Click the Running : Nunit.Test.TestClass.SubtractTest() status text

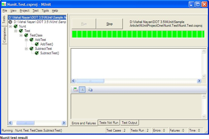tap(32, 131)
